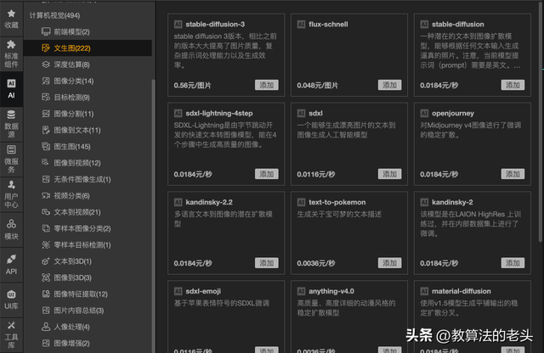The image size is (544, 353).
Task: Select the AI sidebar icon
Action: point(11,83)
